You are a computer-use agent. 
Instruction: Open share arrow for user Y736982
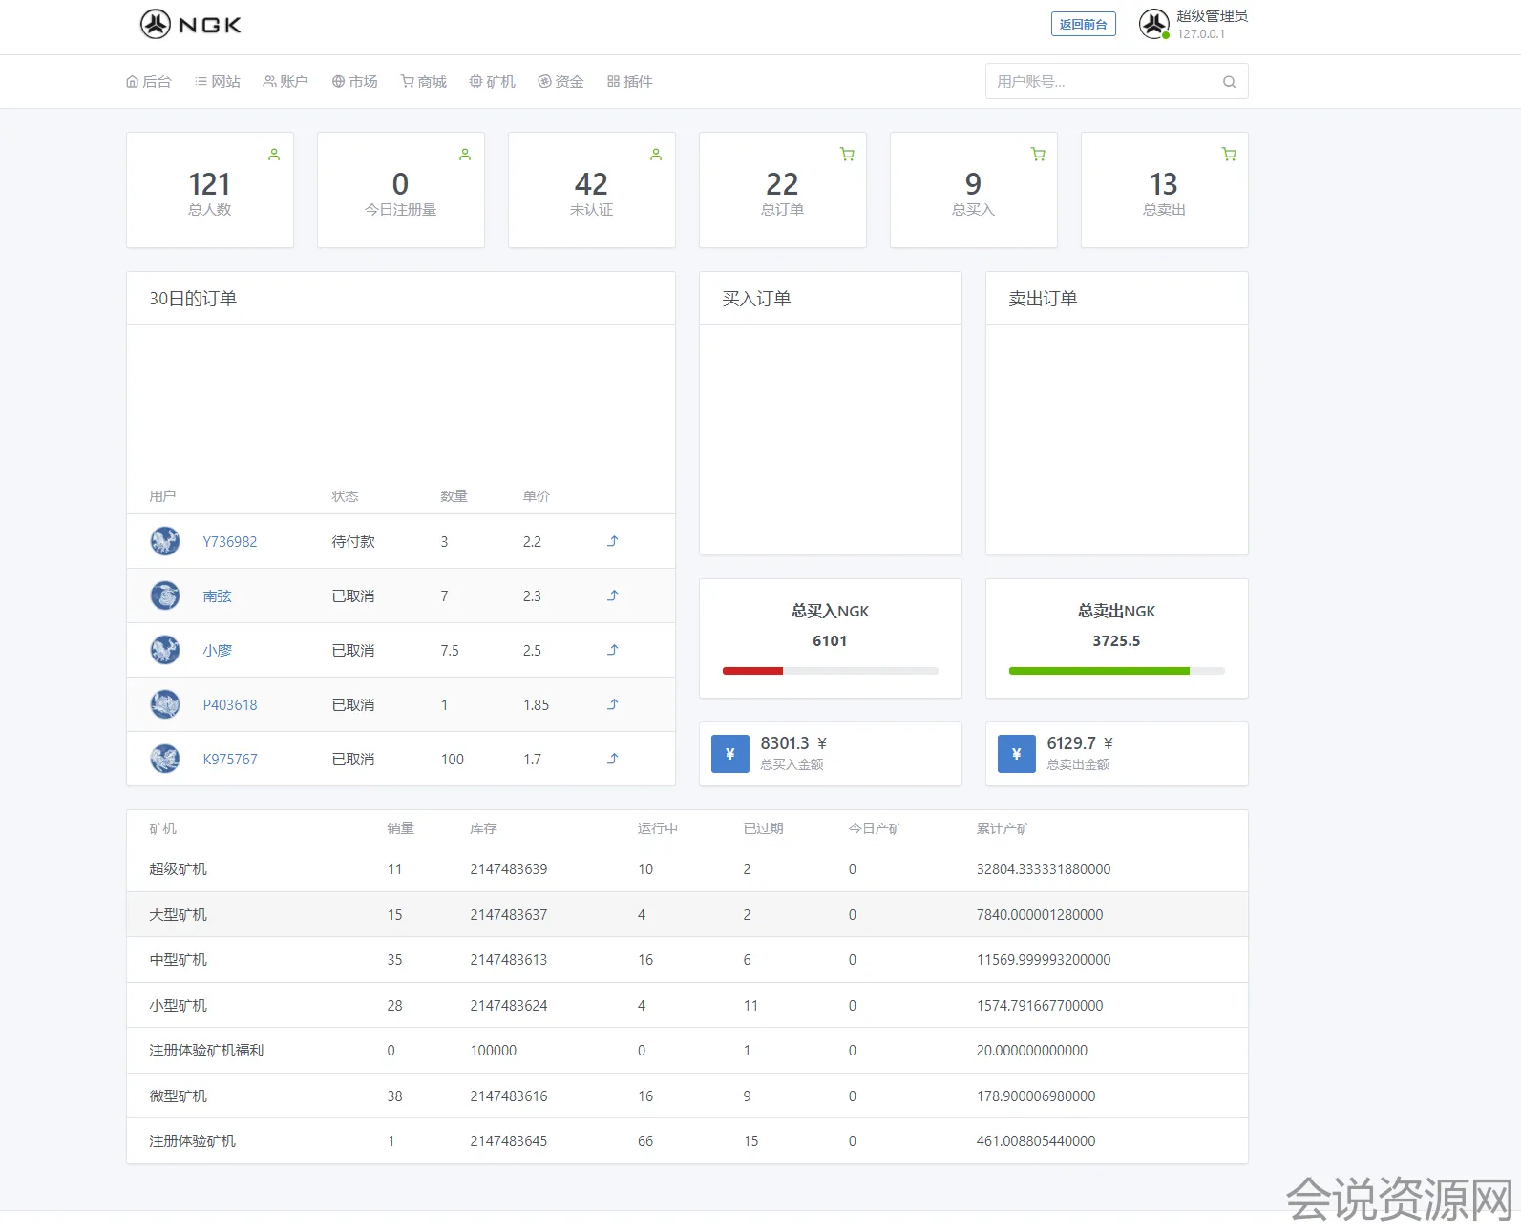[x=613, y=541]
